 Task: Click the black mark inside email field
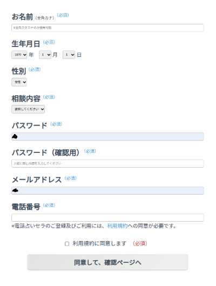click(15, 190)
